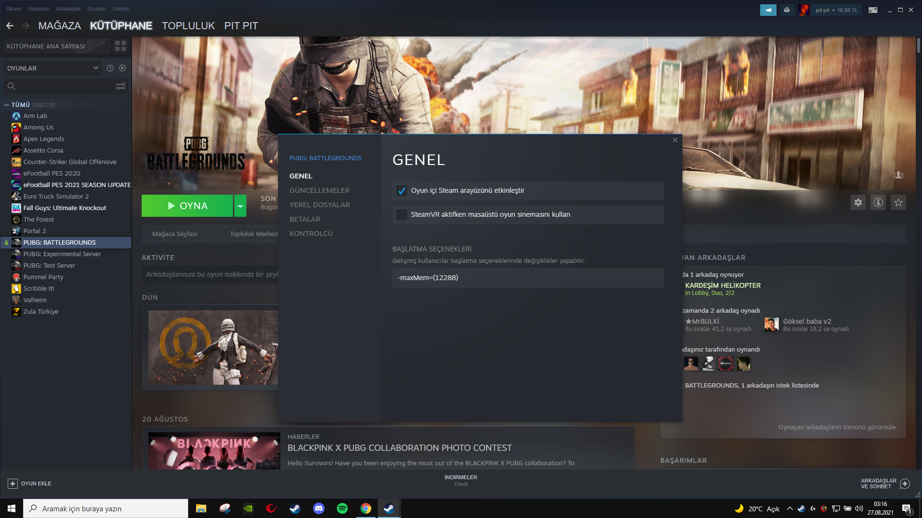922x518 pixels.
Task: Click the game info icon
Action: (878, 202)
